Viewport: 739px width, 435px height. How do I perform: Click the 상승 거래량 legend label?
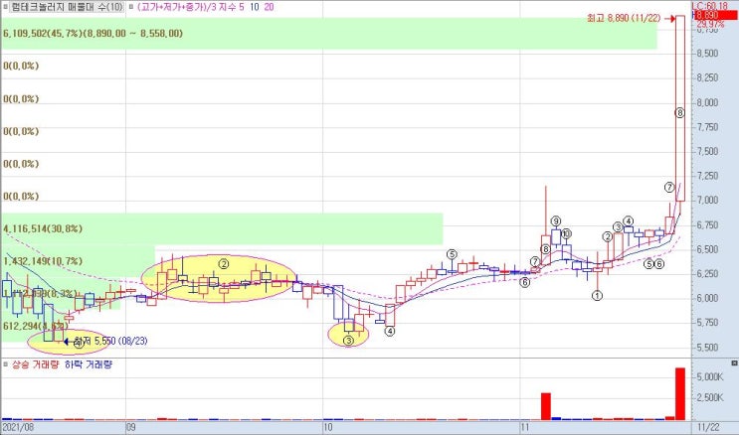click(35, 364)
